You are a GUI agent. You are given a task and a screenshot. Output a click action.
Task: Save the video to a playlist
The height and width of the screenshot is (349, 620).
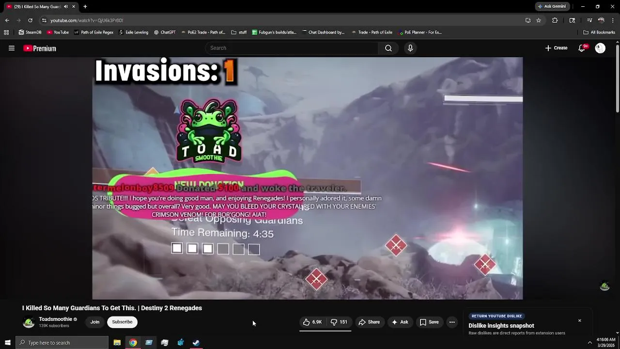pyautogui.click(x=429, y=322)
